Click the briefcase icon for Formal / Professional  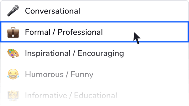click(13, 32)
